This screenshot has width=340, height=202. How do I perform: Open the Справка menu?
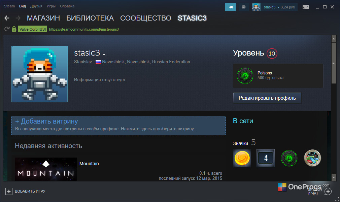[x=67, y=6]
